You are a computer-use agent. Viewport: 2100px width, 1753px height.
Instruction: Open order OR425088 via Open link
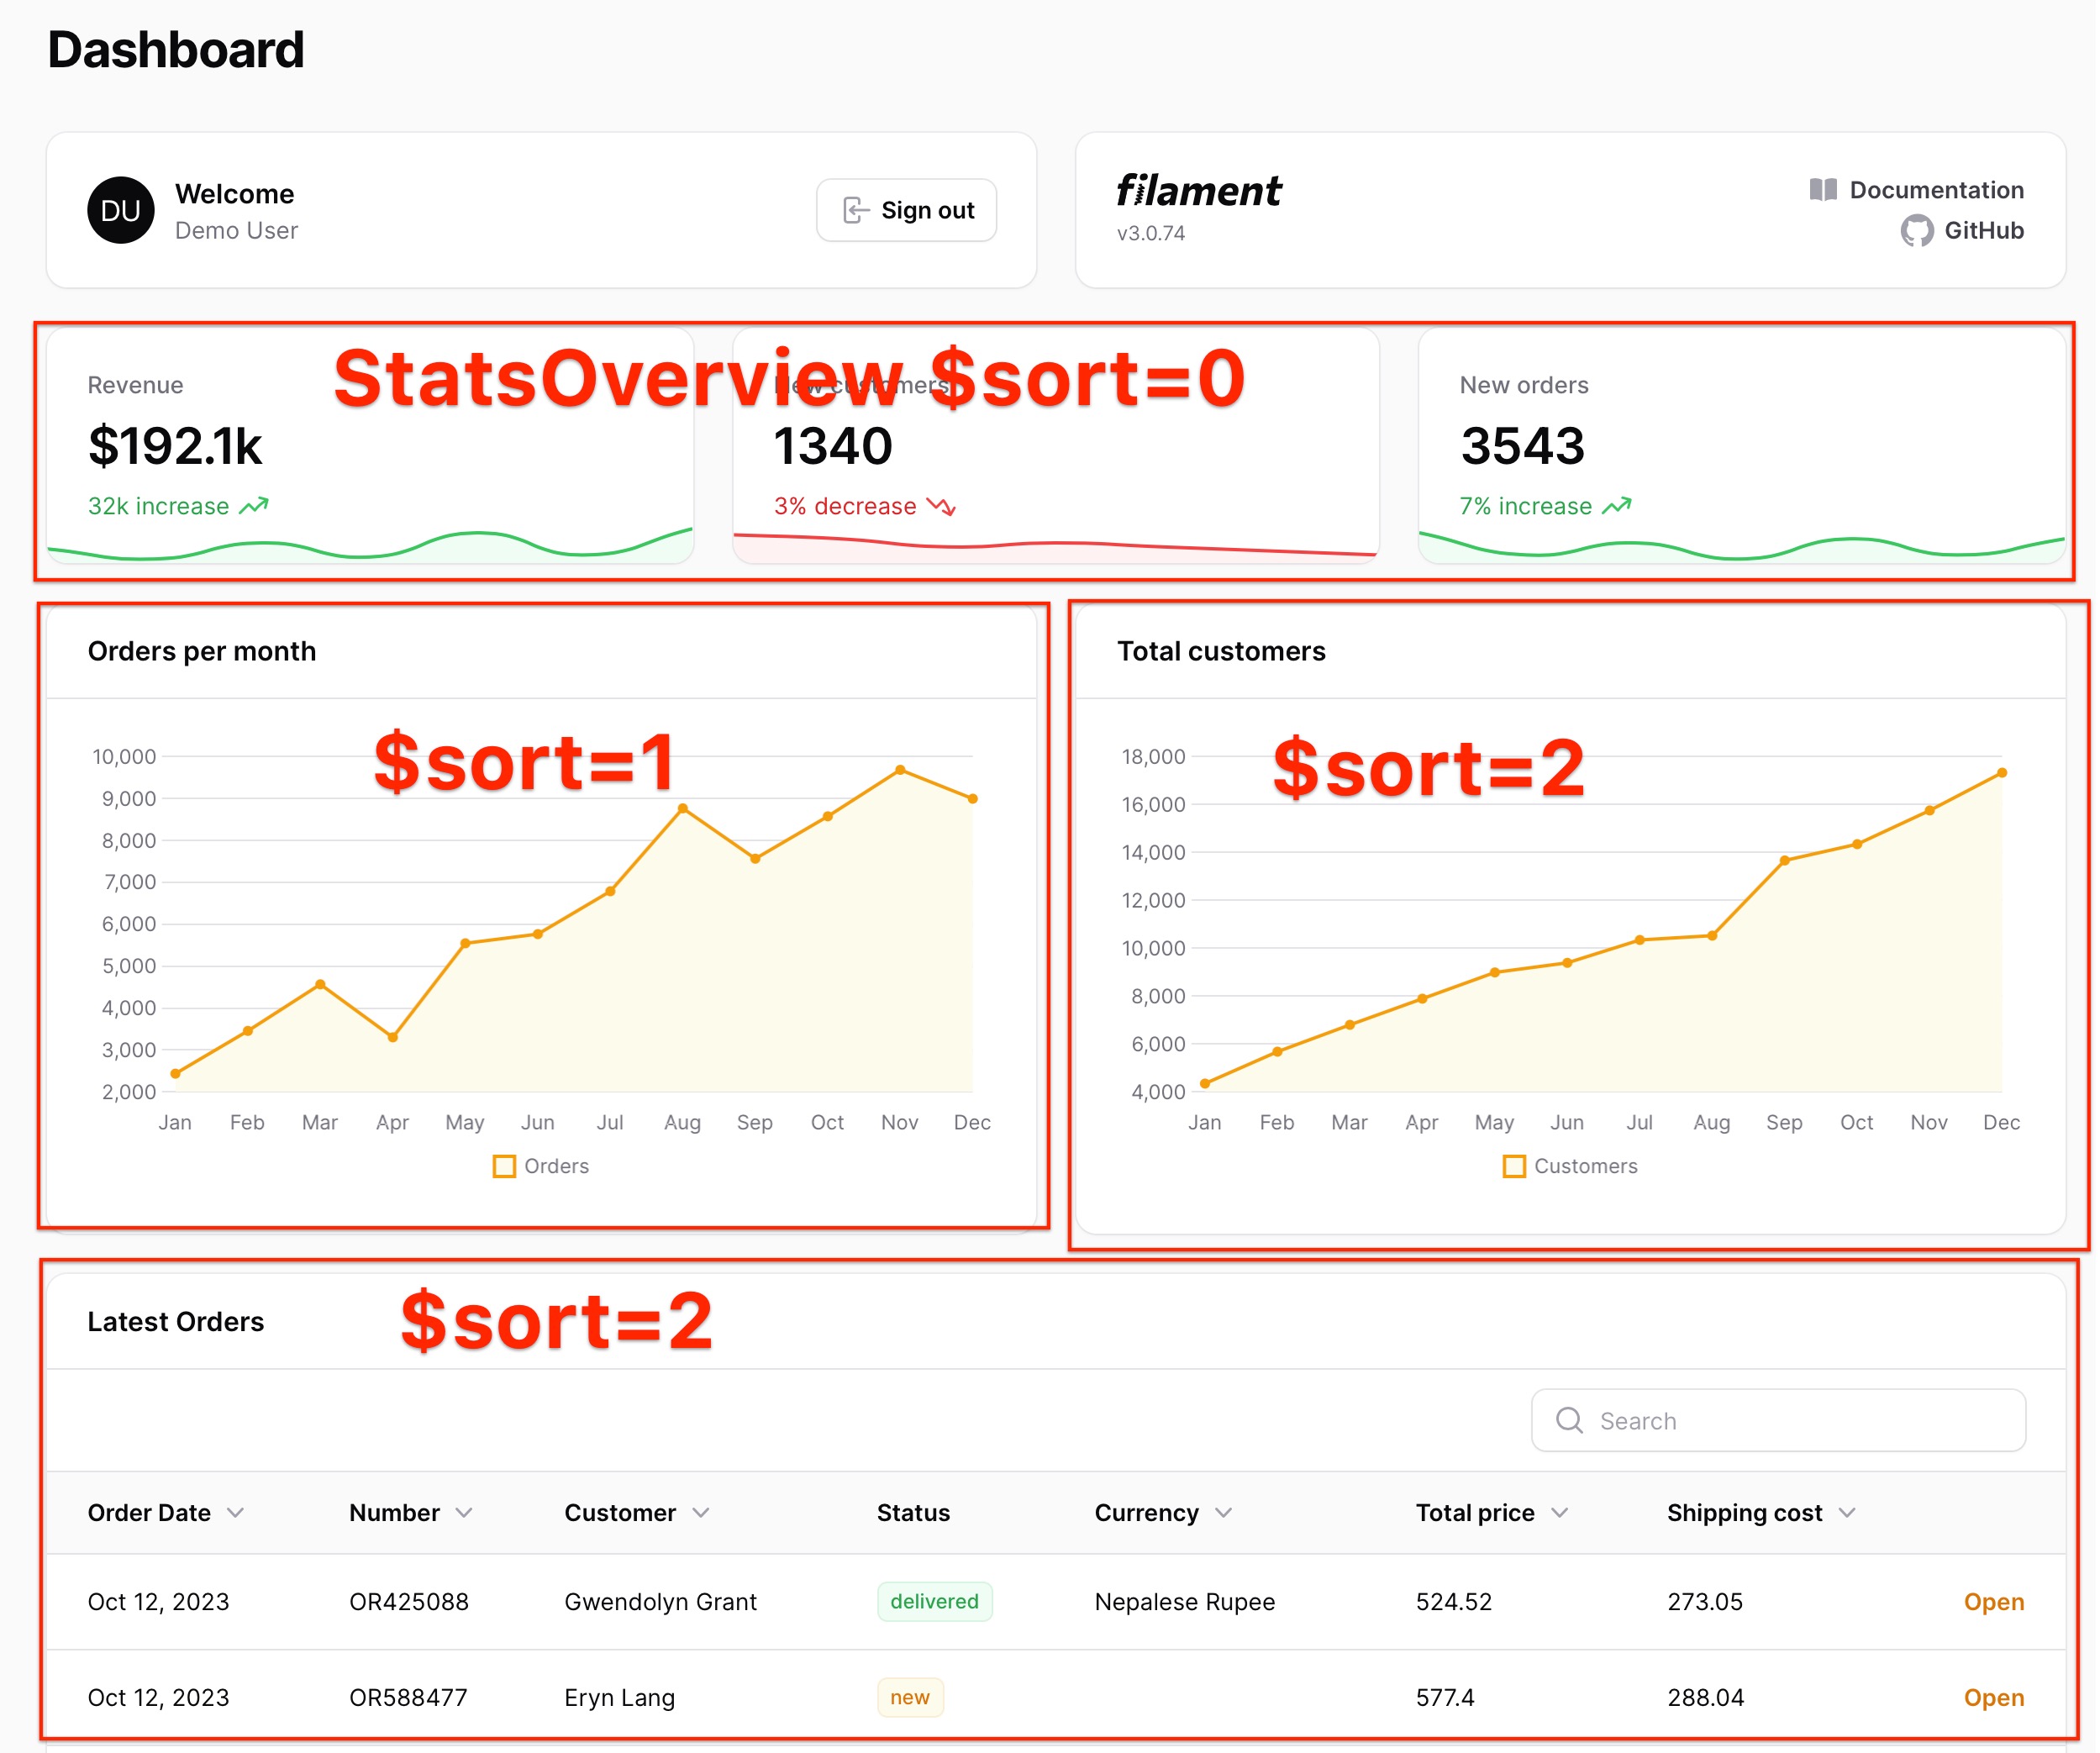pyautogui.click(x=1993, y=1601)
